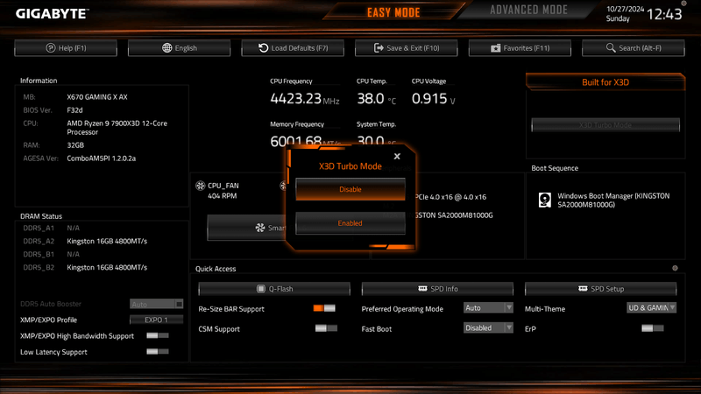The height and width of the screenshot is (394, 701).
Task: Click the Help (F1) button
Action: point(66,48)
